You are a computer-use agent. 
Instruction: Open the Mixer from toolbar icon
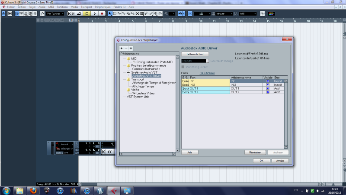[x=35, y=14]
